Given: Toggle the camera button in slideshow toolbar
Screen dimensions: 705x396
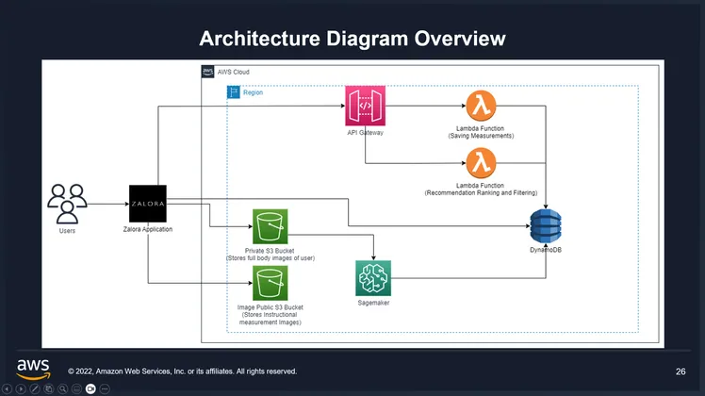Looking at the screenshot, I should pyautogui.click(x=90, y=388).
